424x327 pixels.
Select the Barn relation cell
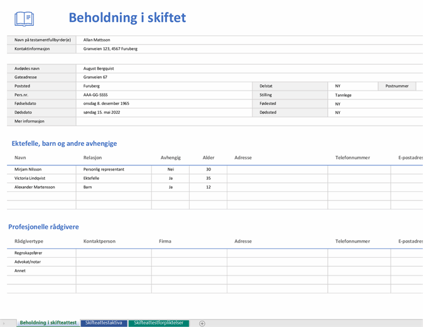(114, 187)
